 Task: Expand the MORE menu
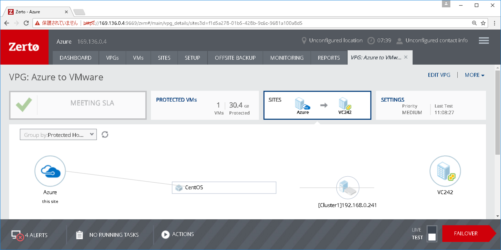point(474,75)
